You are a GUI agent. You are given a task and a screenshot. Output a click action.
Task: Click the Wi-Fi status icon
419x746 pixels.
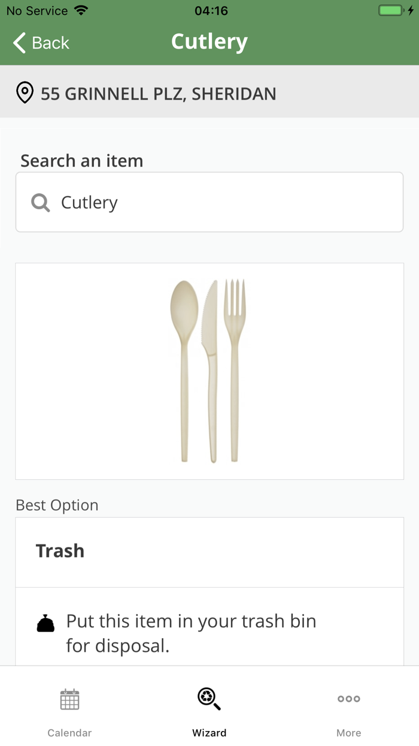click(80, 11)
